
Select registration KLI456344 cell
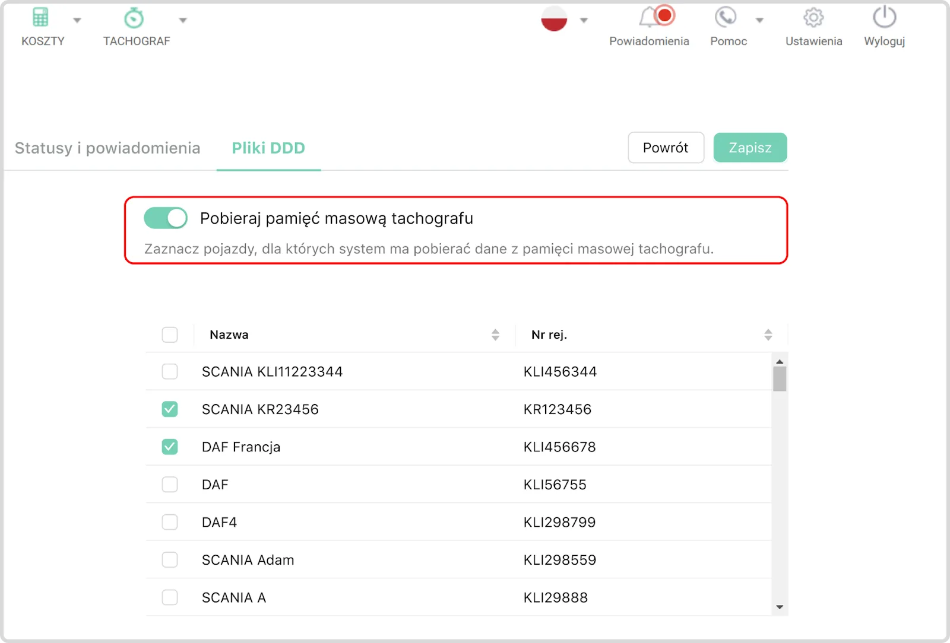[560, 372]
